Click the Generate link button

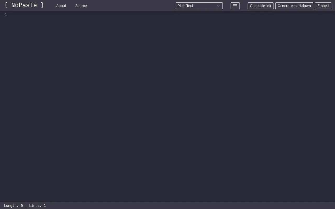coord(260,6)
